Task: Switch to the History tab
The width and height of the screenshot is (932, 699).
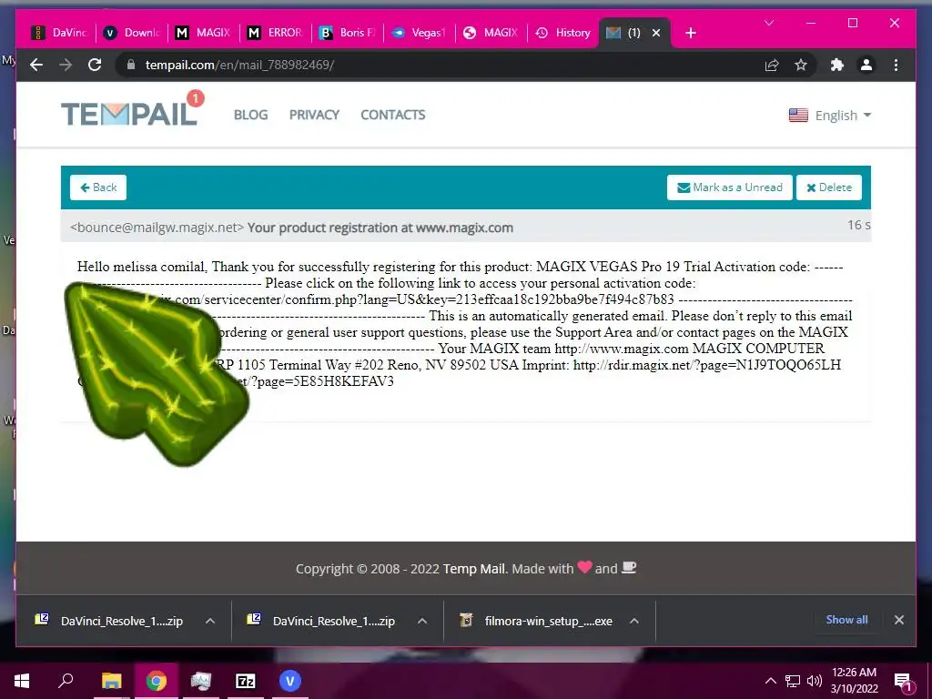Action: coord(564,33)
